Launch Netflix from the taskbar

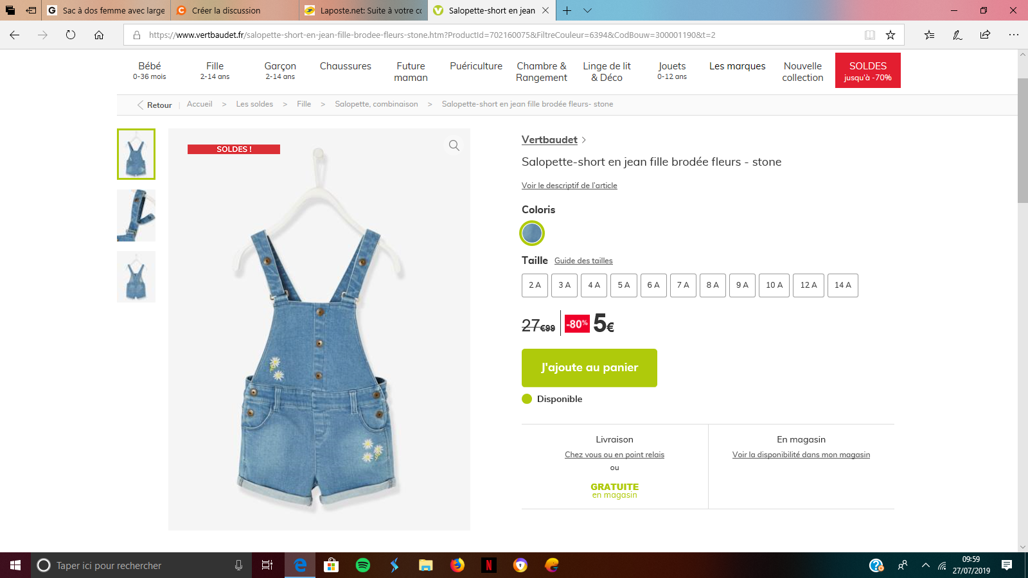tap(489, 565)
